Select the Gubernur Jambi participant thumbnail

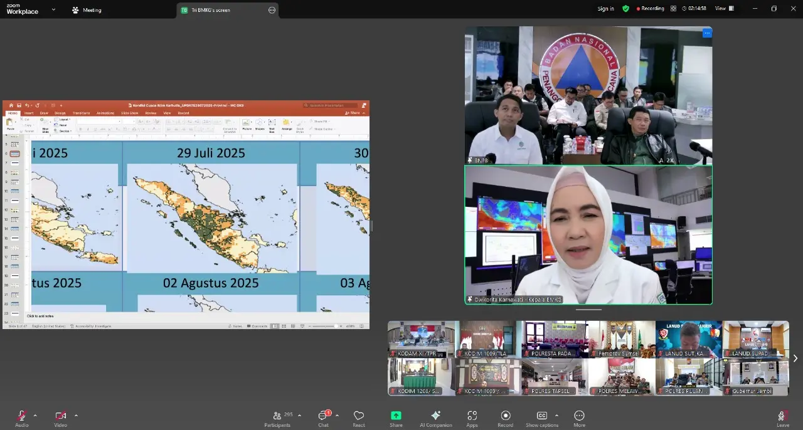click(755, 377)
